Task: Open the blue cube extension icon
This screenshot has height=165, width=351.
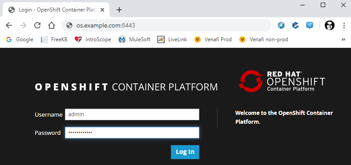Action: point(295,25)
